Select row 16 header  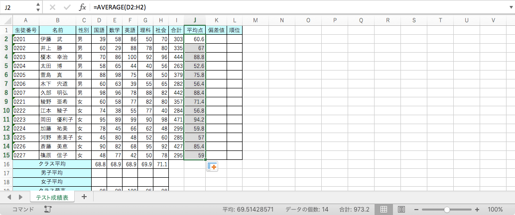point(6,164)
